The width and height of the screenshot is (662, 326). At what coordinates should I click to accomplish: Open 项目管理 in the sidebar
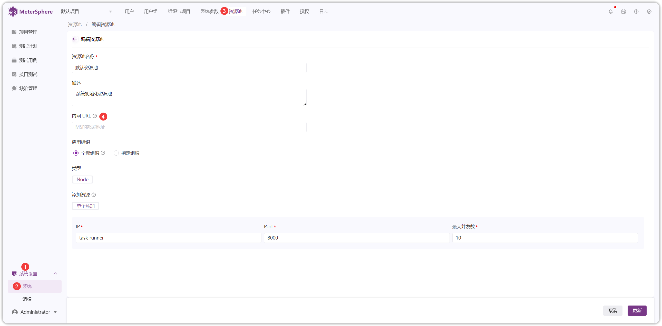pyautogui.click(x=28, y=32)
